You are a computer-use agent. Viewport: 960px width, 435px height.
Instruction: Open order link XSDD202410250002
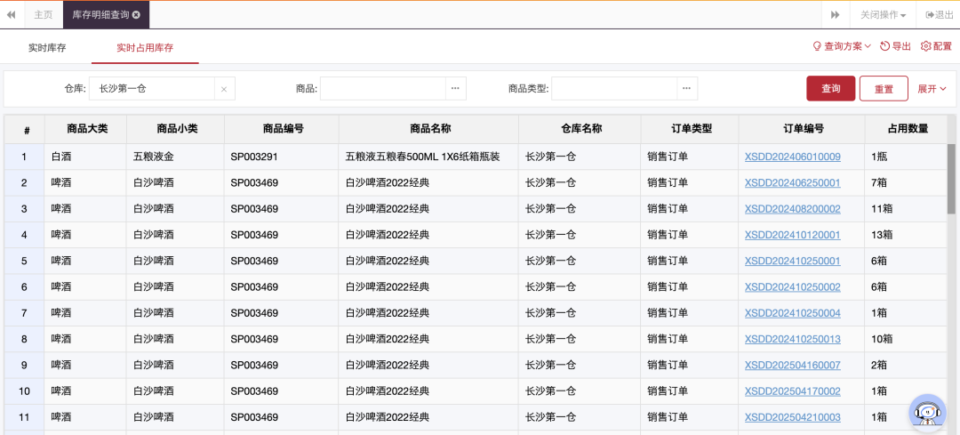pos(792,286)
